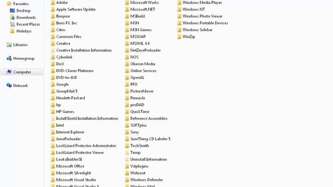Select the HP Games folder name
Viewport: 333px width, 187px height.
[65, 112]
